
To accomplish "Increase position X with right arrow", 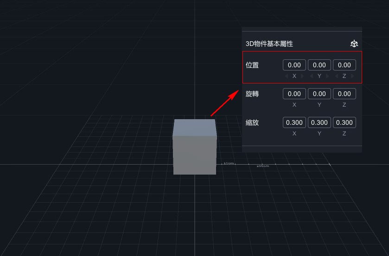I will (x=302, y=76).
